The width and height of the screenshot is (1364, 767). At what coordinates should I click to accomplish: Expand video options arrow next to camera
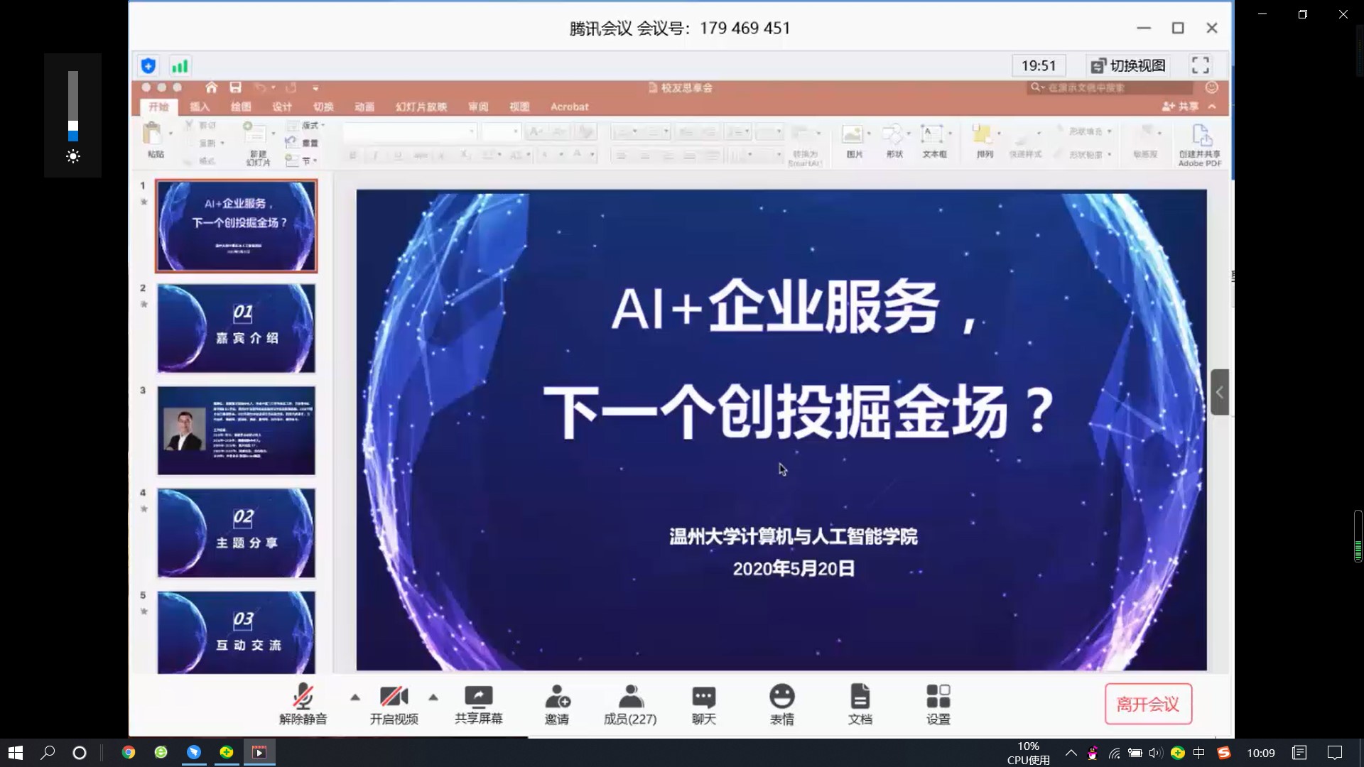coord(433,697)
